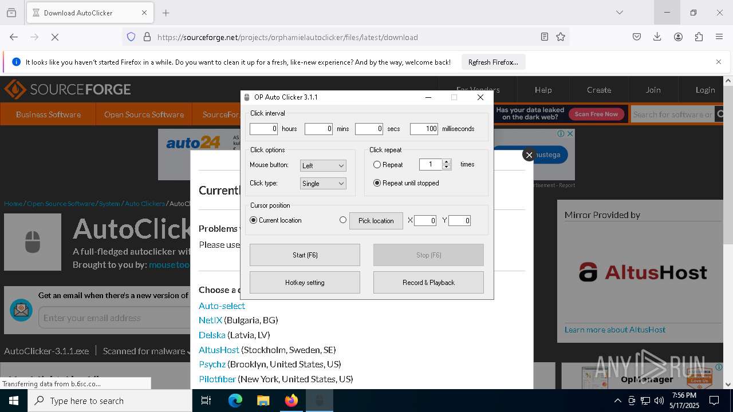Viewport: 733px width, 412px height.
Task: Show hidden system tray icons
Action: (617, 401)
